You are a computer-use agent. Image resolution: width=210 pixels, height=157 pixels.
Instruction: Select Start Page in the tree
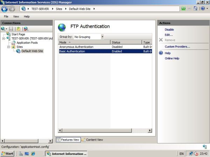pyautogui.click(x=18, y=34)
